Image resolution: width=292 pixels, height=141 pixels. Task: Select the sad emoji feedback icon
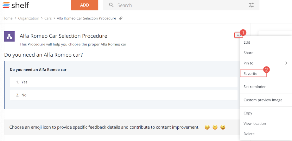207,127
